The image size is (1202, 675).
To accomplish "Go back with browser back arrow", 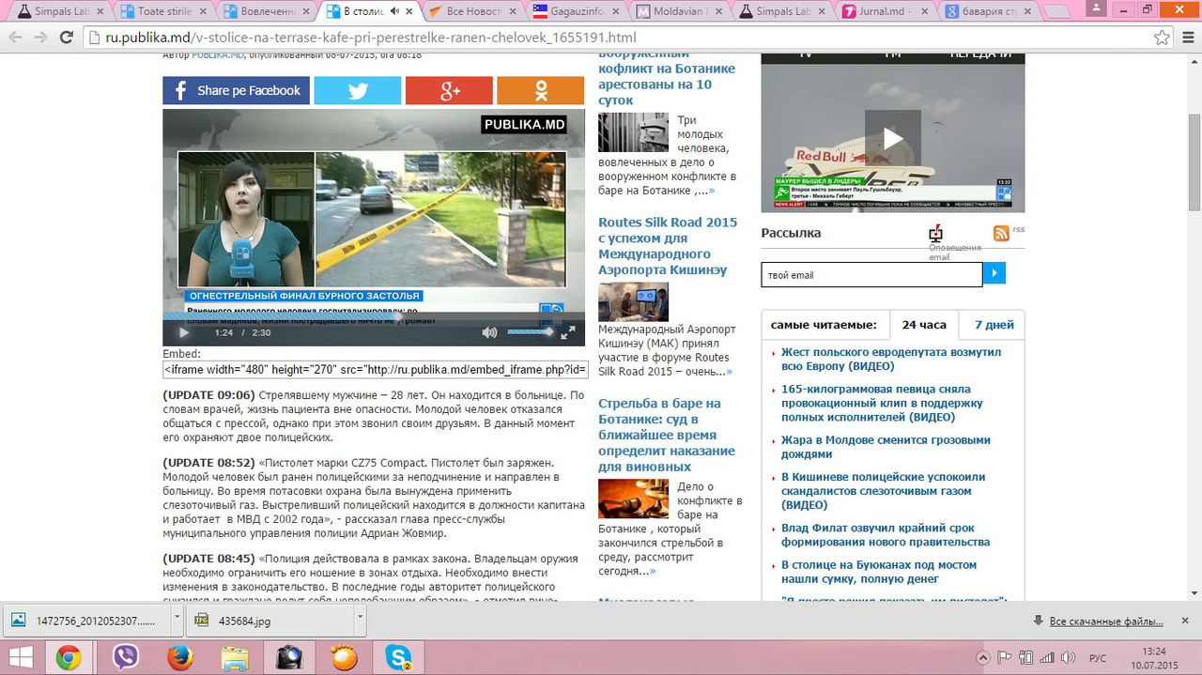I will (16, 38).
